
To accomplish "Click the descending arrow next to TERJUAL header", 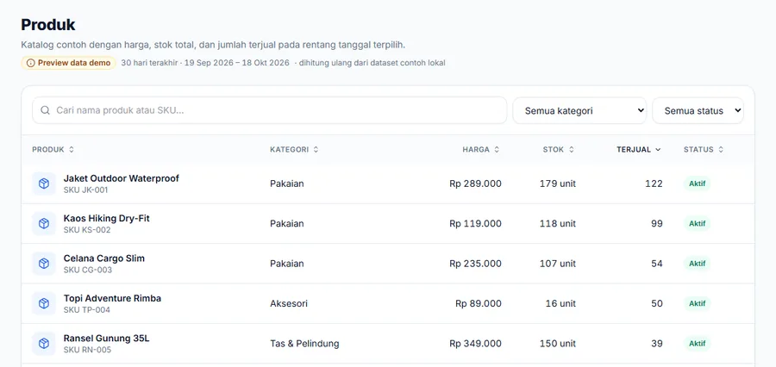I will 658,149.
